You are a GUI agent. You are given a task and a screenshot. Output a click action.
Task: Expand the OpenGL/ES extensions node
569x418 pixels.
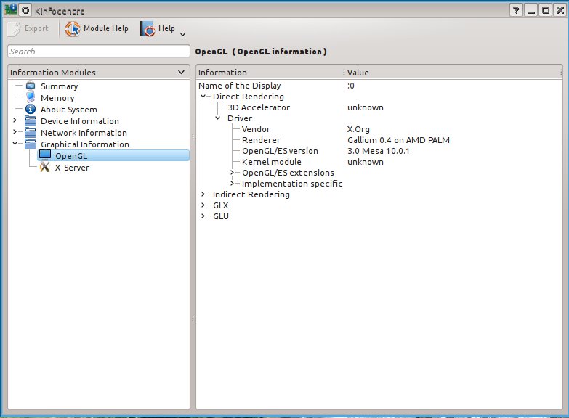coord(232,173)
